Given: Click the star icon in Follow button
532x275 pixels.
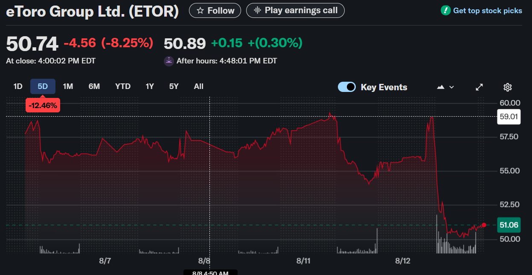Looking at the screenshot, I should [x=200, y=11].
